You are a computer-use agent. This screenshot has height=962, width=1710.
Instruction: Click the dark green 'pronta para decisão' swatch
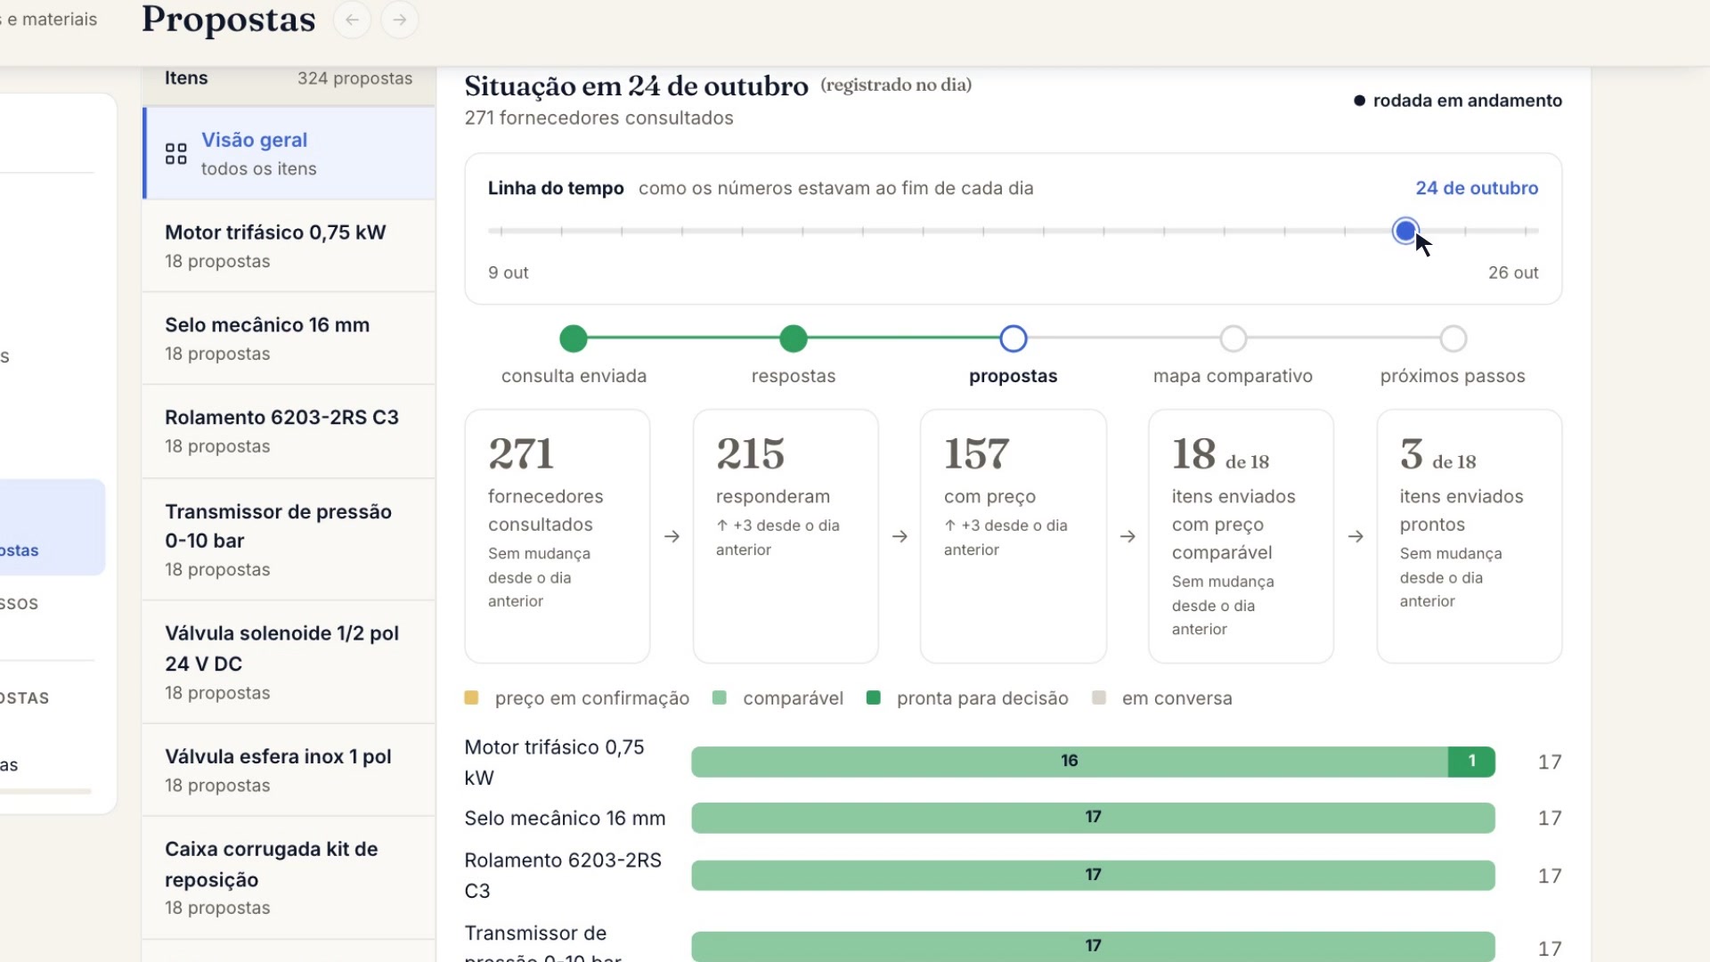(x=874, y=697)
